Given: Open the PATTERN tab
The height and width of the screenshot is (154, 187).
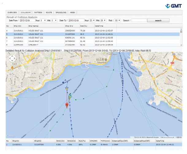Looking at the screenshot, I should click(38, 13).
